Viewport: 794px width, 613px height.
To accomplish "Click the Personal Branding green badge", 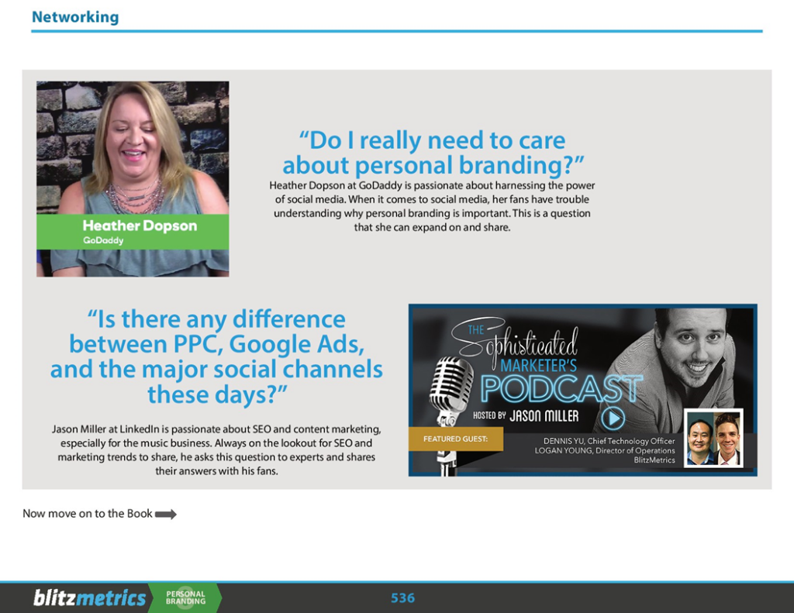I will (x=186, y=598).
